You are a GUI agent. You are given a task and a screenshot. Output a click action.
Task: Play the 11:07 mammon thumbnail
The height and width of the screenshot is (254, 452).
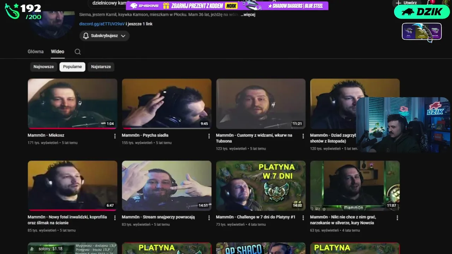point(355,186)
